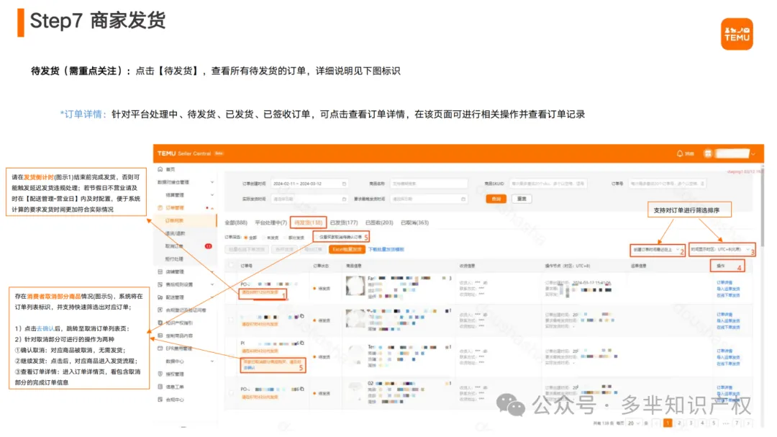Image resolution: width=777 pixels, height=437 pixels.
Task: Open the 首页 home icon in sidebar
Action: (x=160, y=169)
